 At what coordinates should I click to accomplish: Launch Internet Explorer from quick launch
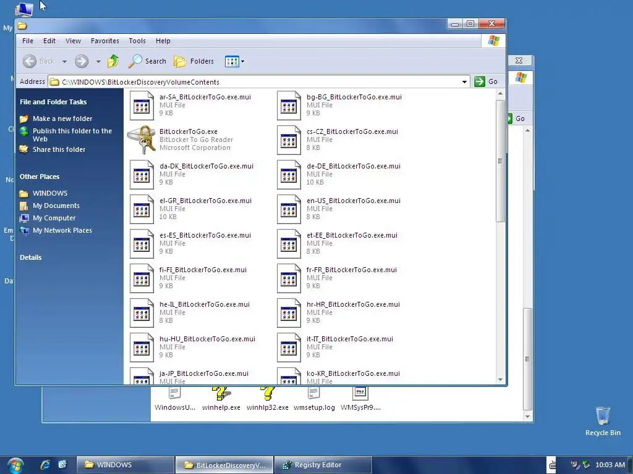[45, 465]
